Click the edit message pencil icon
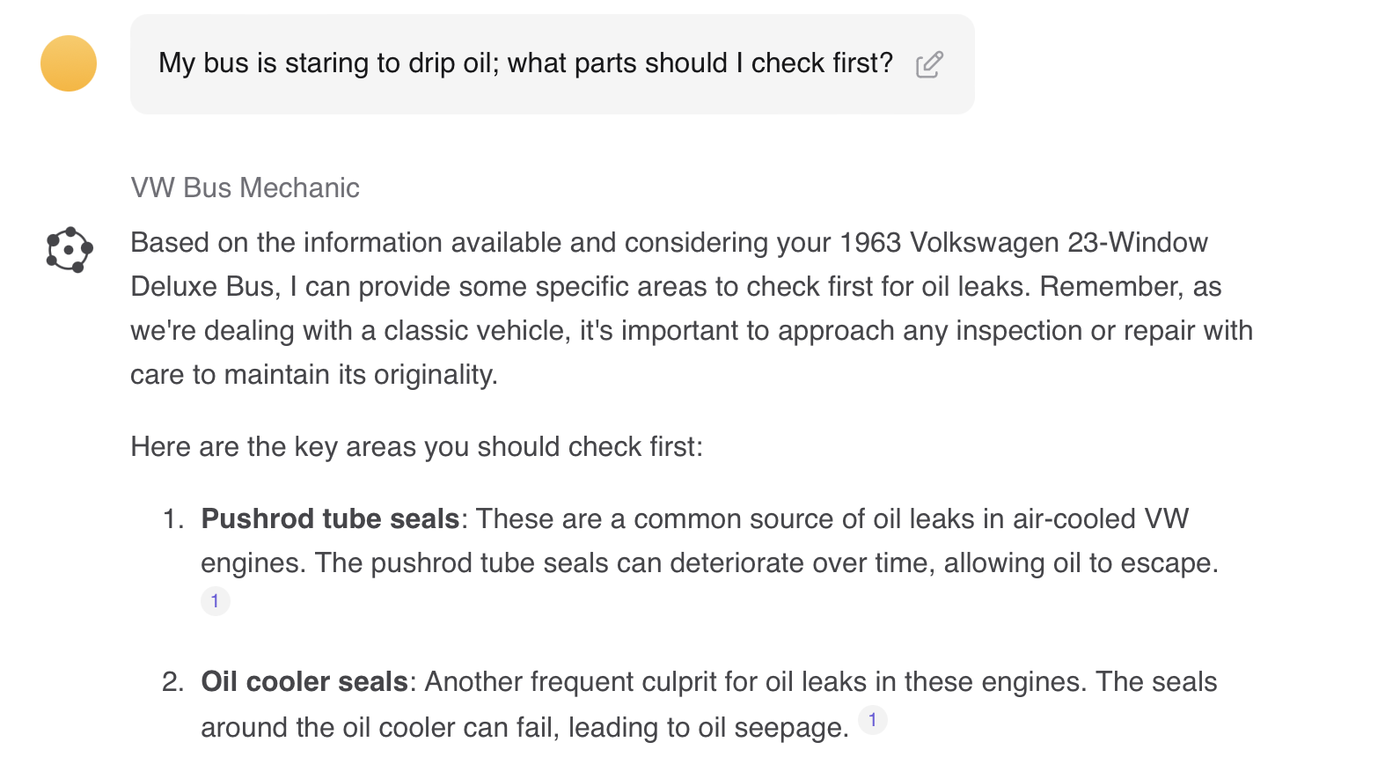This screenshot has height=764, width=1385. pos(929,65)
